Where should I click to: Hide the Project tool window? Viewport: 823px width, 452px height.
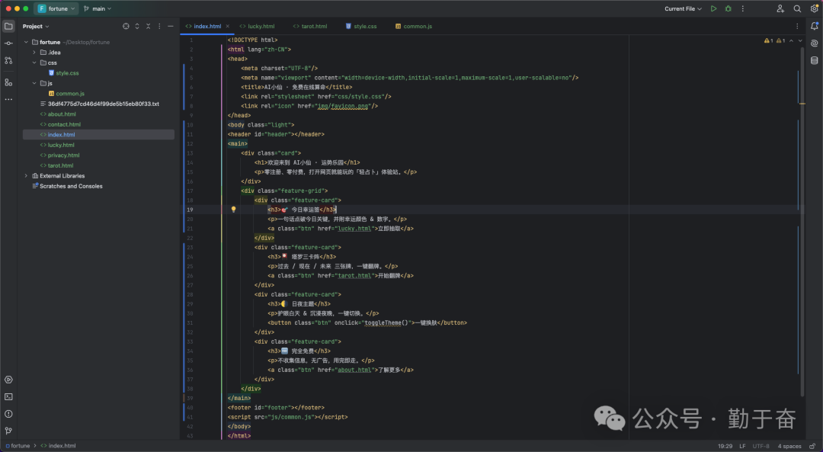click(171, 26)
